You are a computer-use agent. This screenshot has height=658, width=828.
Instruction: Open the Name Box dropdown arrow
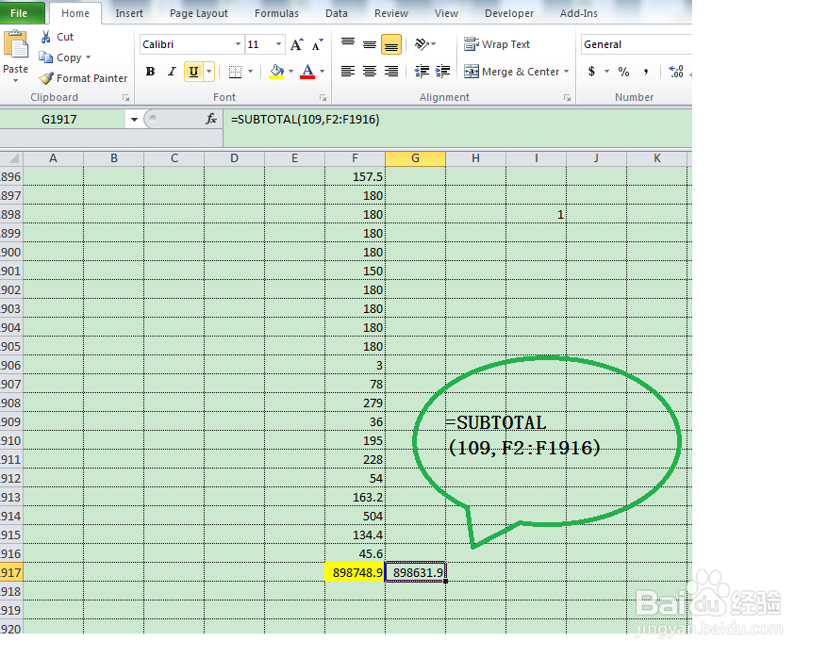[134, 120]
